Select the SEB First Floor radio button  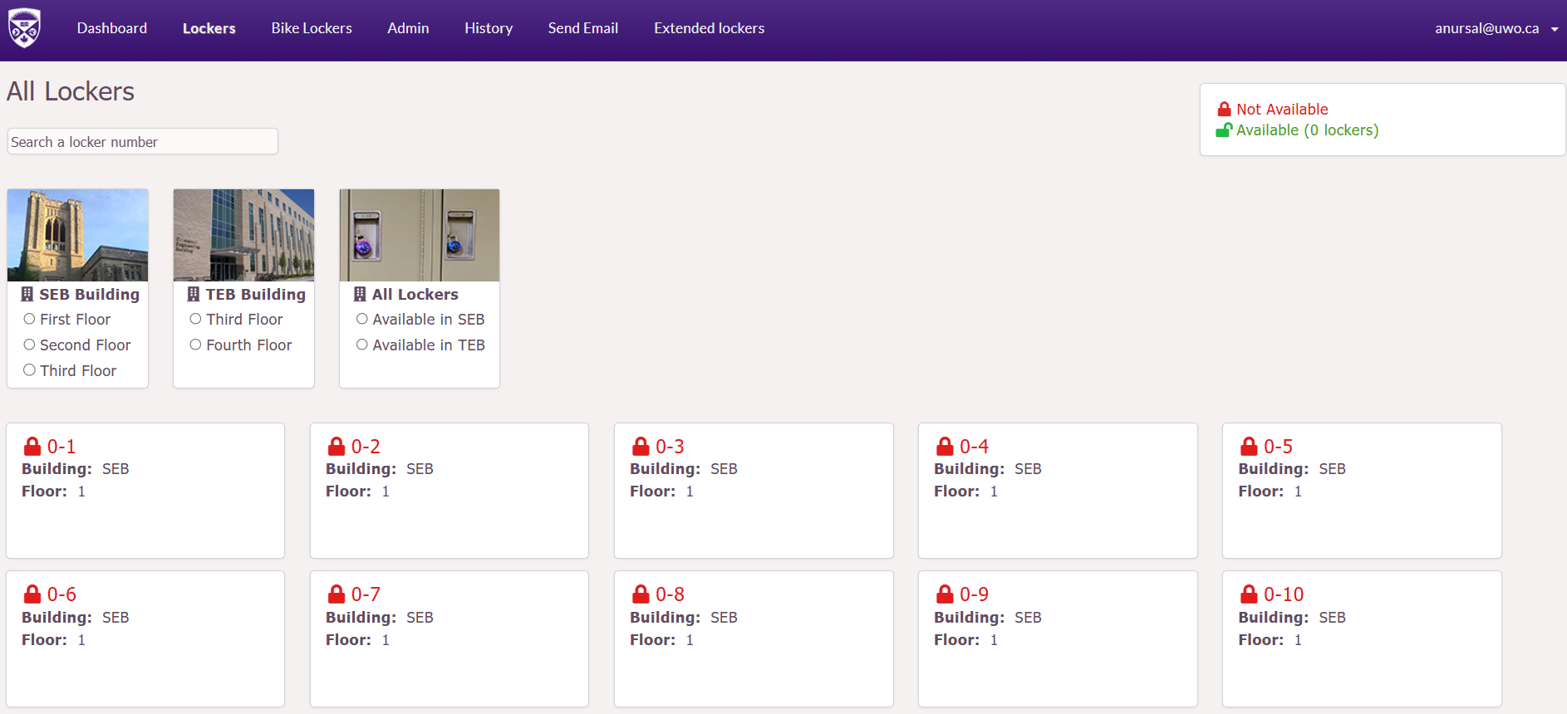coord(29,319)
